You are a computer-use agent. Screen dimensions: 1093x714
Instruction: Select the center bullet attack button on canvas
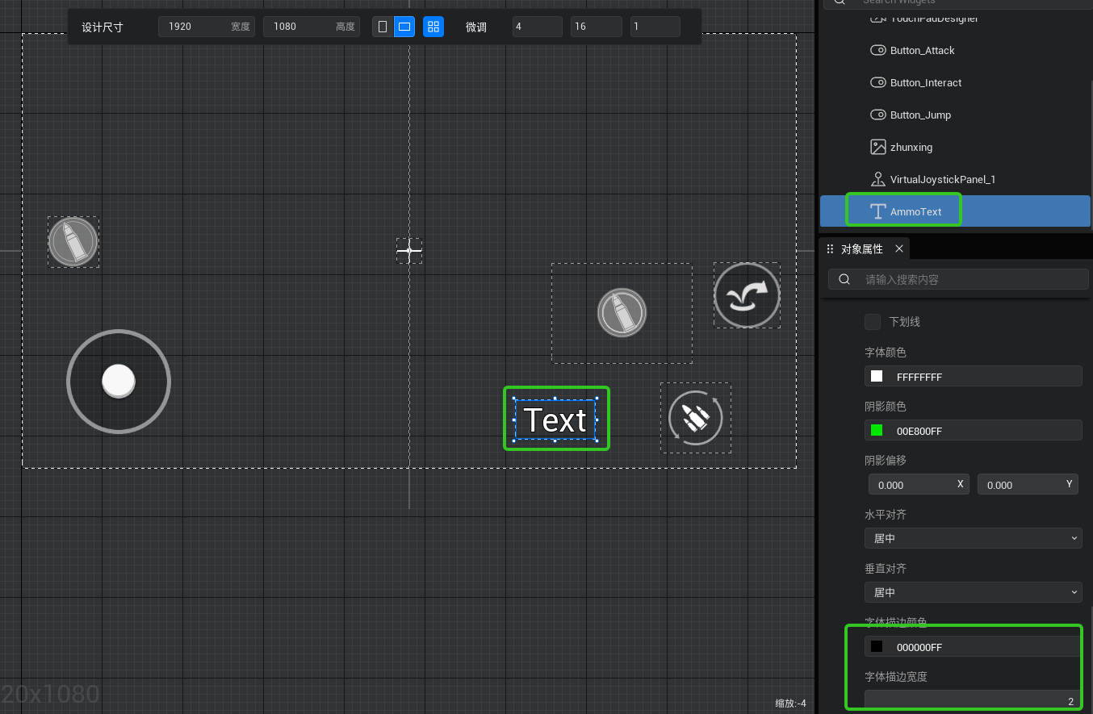point(622,313)
